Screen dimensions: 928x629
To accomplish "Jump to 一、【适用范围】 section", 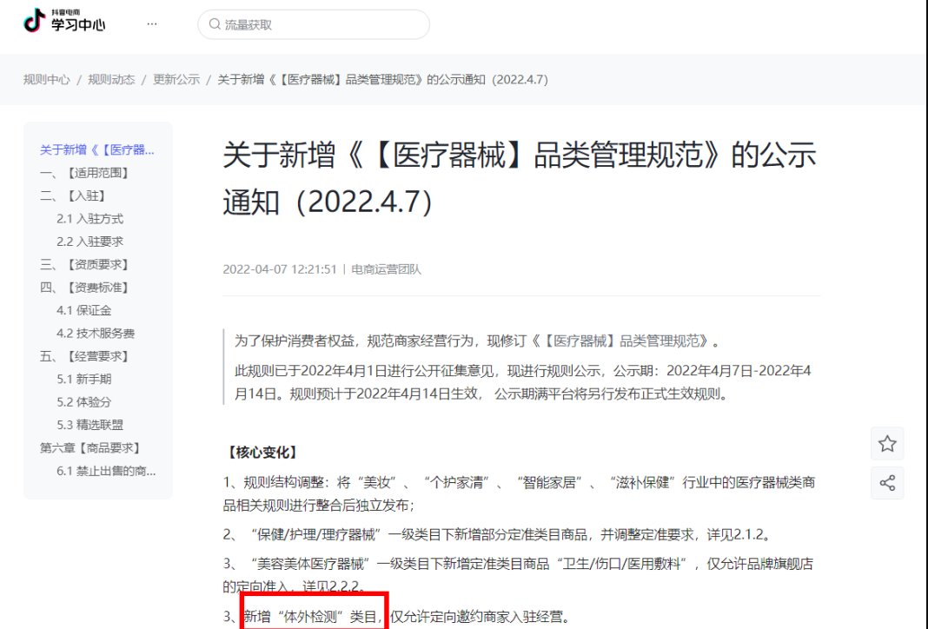I will click(x=85, y=173).
